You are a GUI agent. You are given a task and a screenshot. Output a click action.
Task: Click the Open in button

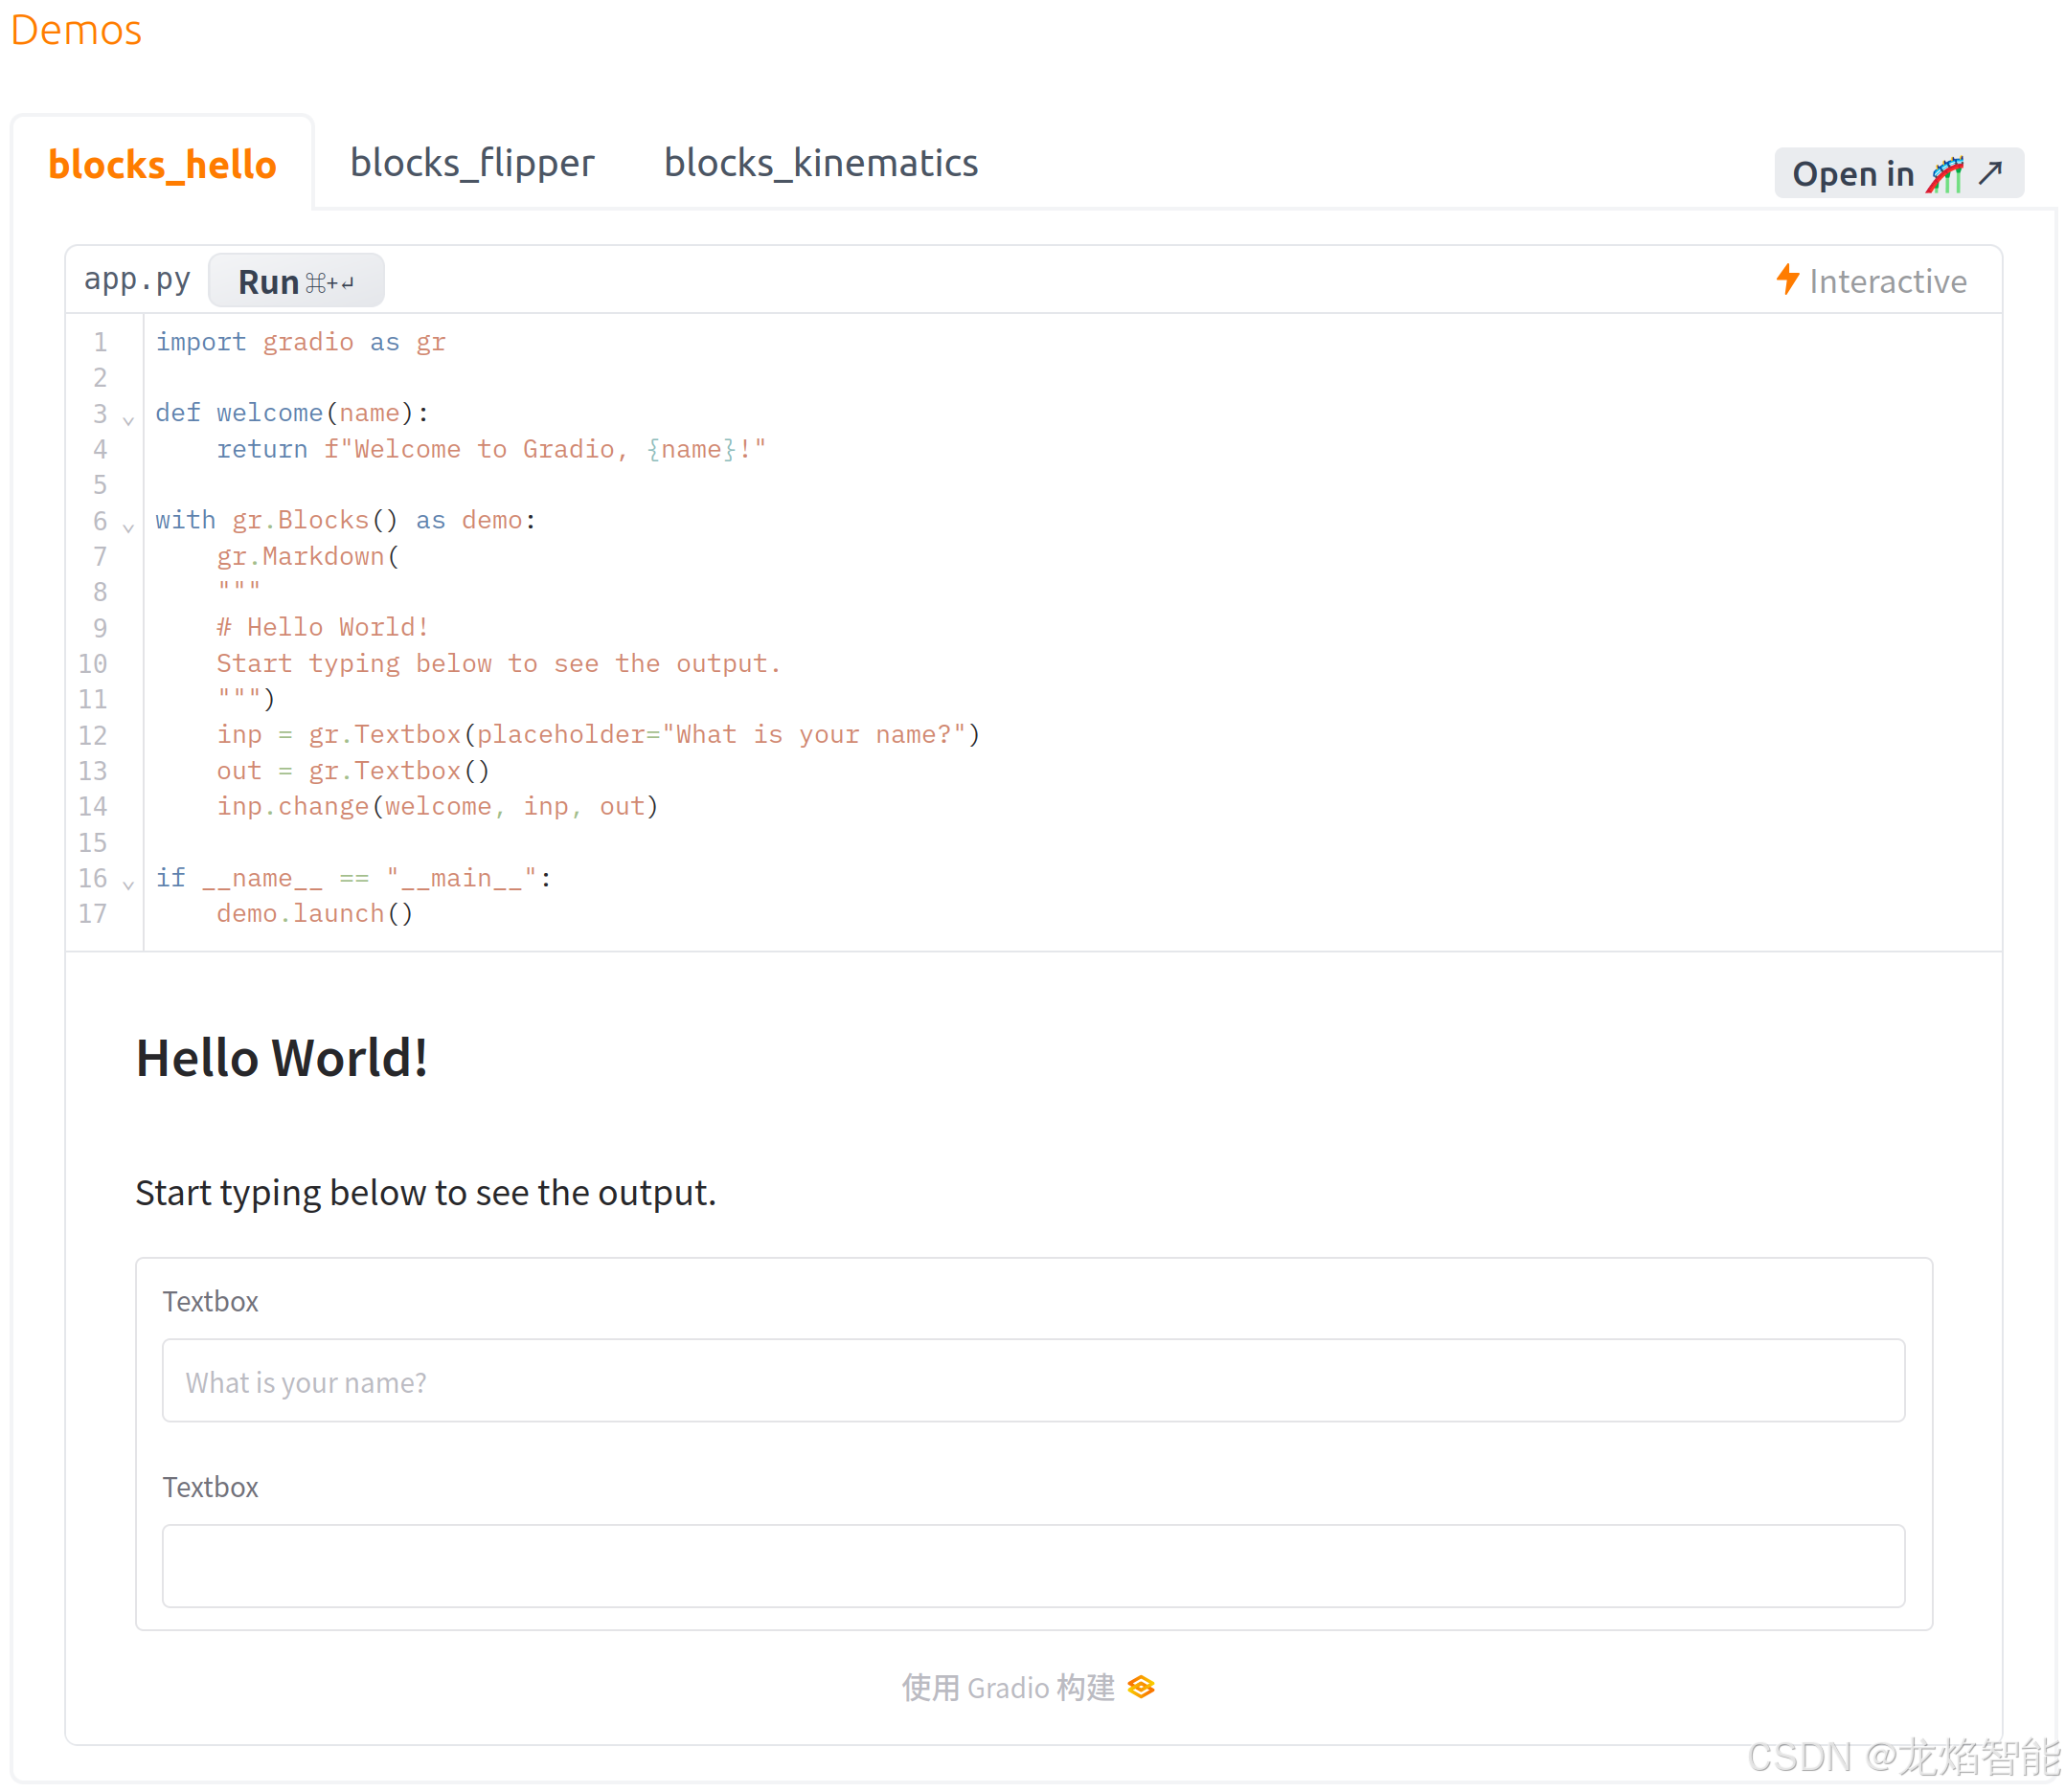1852,174
